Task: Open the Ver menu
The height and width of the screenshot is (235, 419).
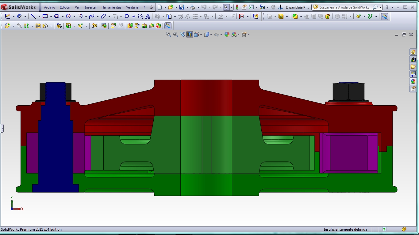Action: click(x=77, y=7)
